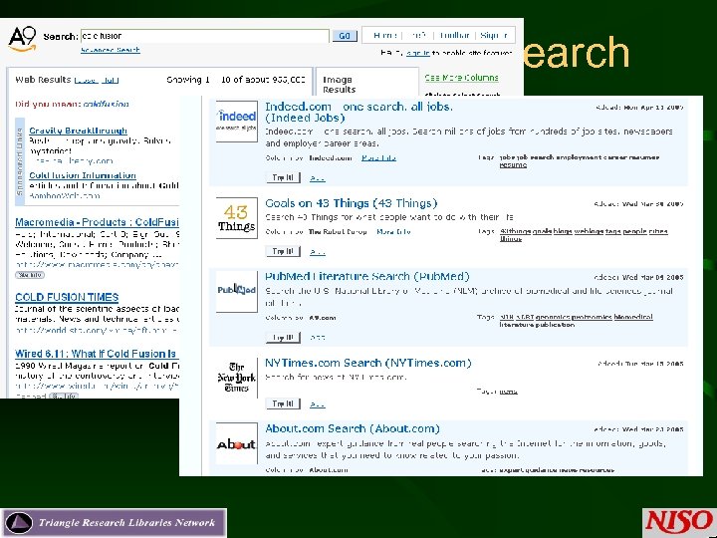Open NYTimes.com Search title link
This screenshot has height=538, width=717.
point(368,363)
